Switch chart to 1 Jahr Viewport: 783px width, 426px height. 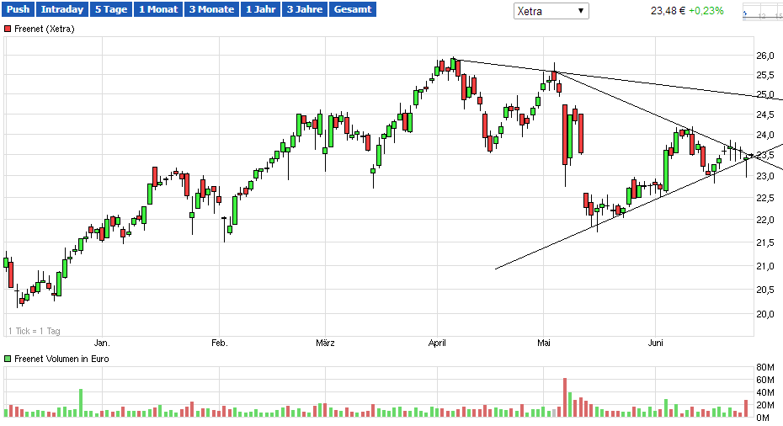[x=261, y=10]
